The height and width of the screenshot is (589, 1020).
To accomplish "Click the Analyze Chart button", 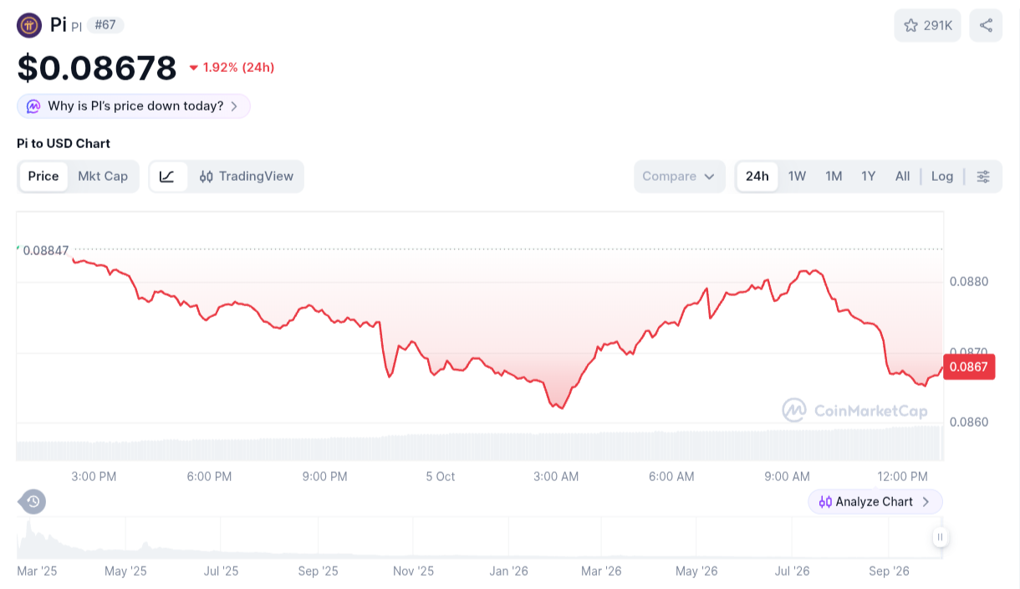I will click(875, 502).
